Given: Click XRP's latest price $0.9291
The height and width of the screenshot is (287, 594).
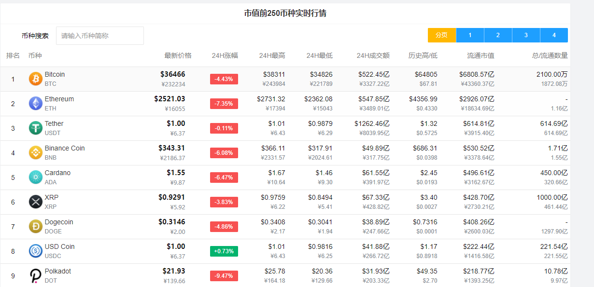Looking at the screenshot, I should 171,197.
